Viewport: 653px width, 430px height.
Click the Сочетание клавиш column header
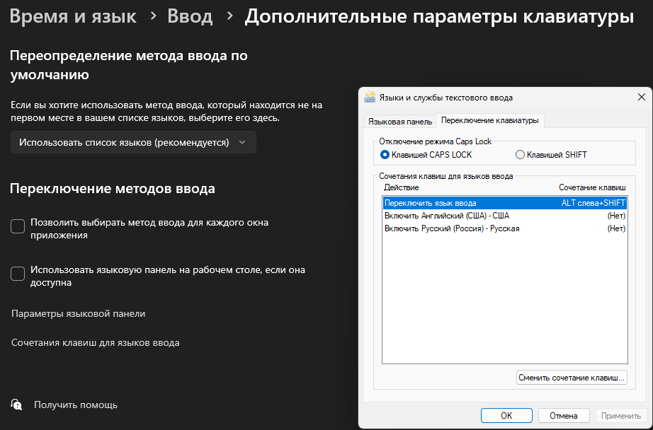click(592, 187)
